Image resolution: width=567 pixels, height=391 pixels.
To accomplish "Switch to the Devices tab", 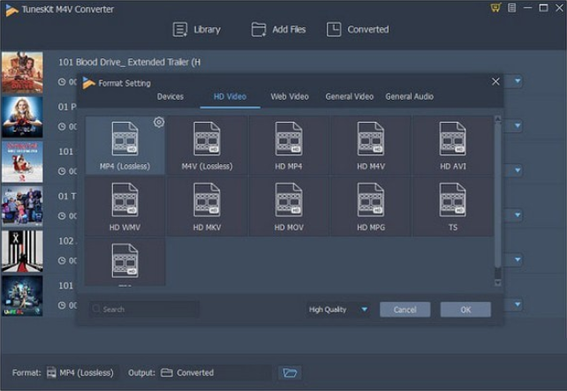I will pyautogui.click(x=170, y=97).
